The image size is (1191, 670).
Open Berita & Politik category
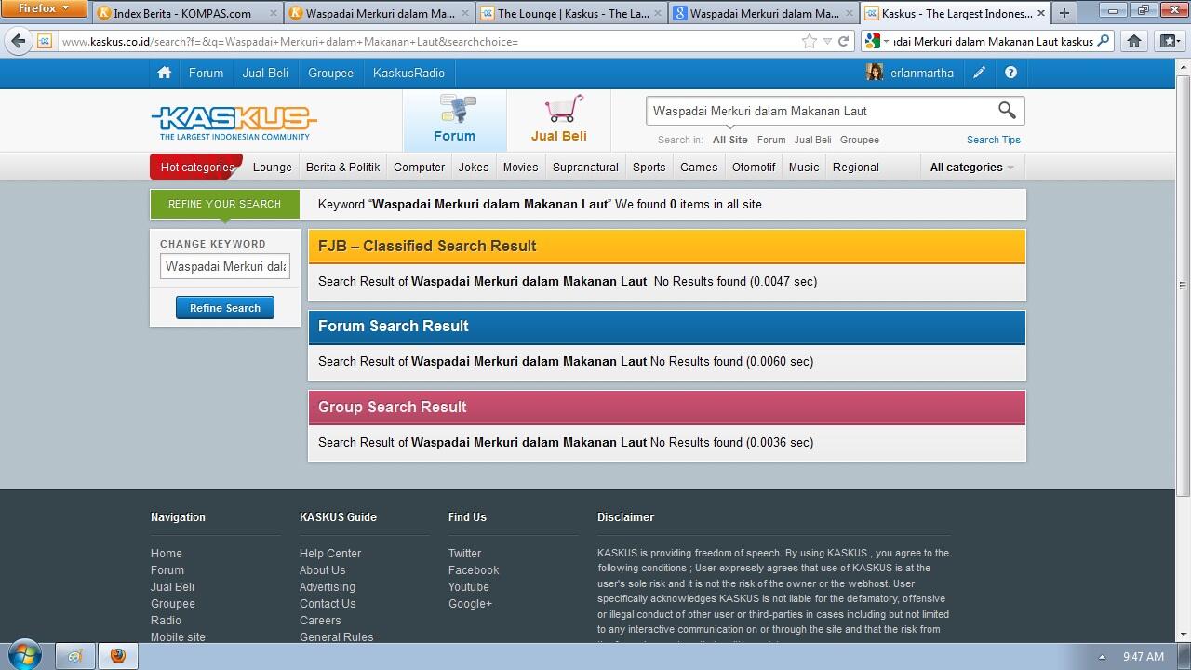coord(342,167)
